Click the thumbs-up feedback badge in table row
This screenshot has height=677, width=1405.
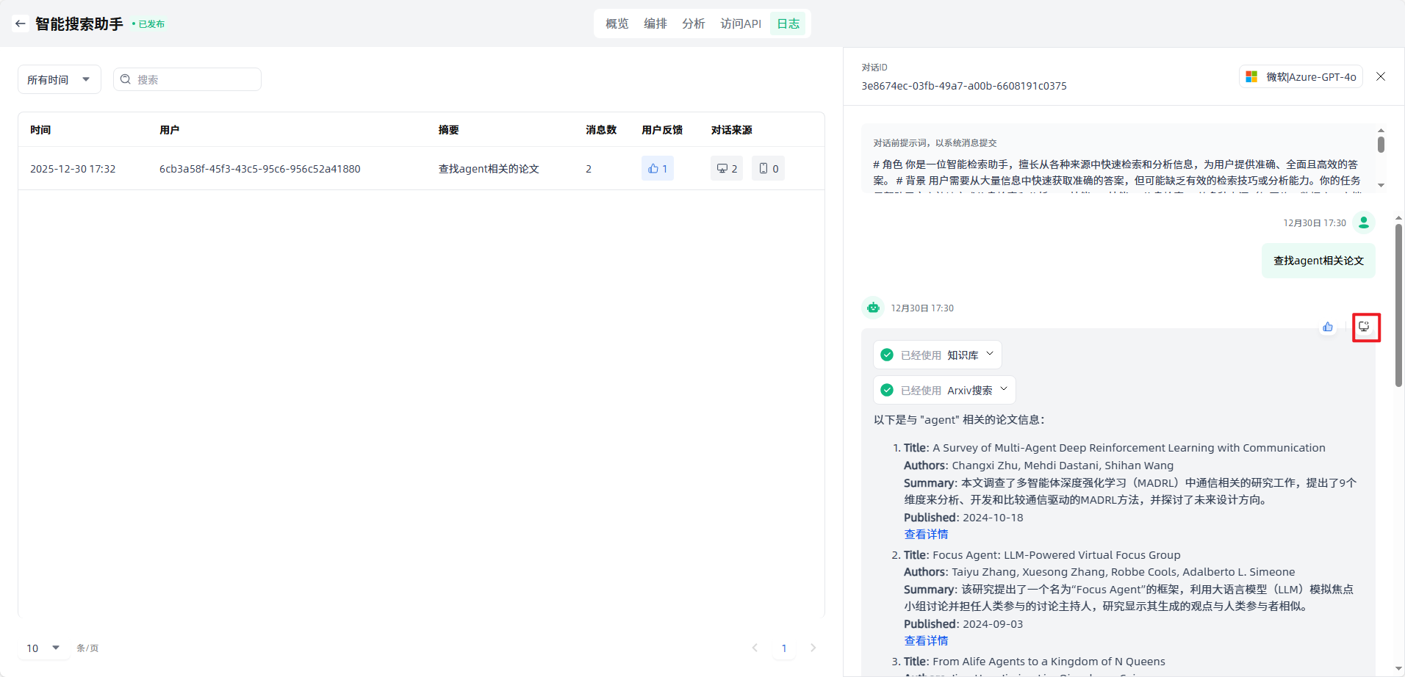click(x=657, y=168)
